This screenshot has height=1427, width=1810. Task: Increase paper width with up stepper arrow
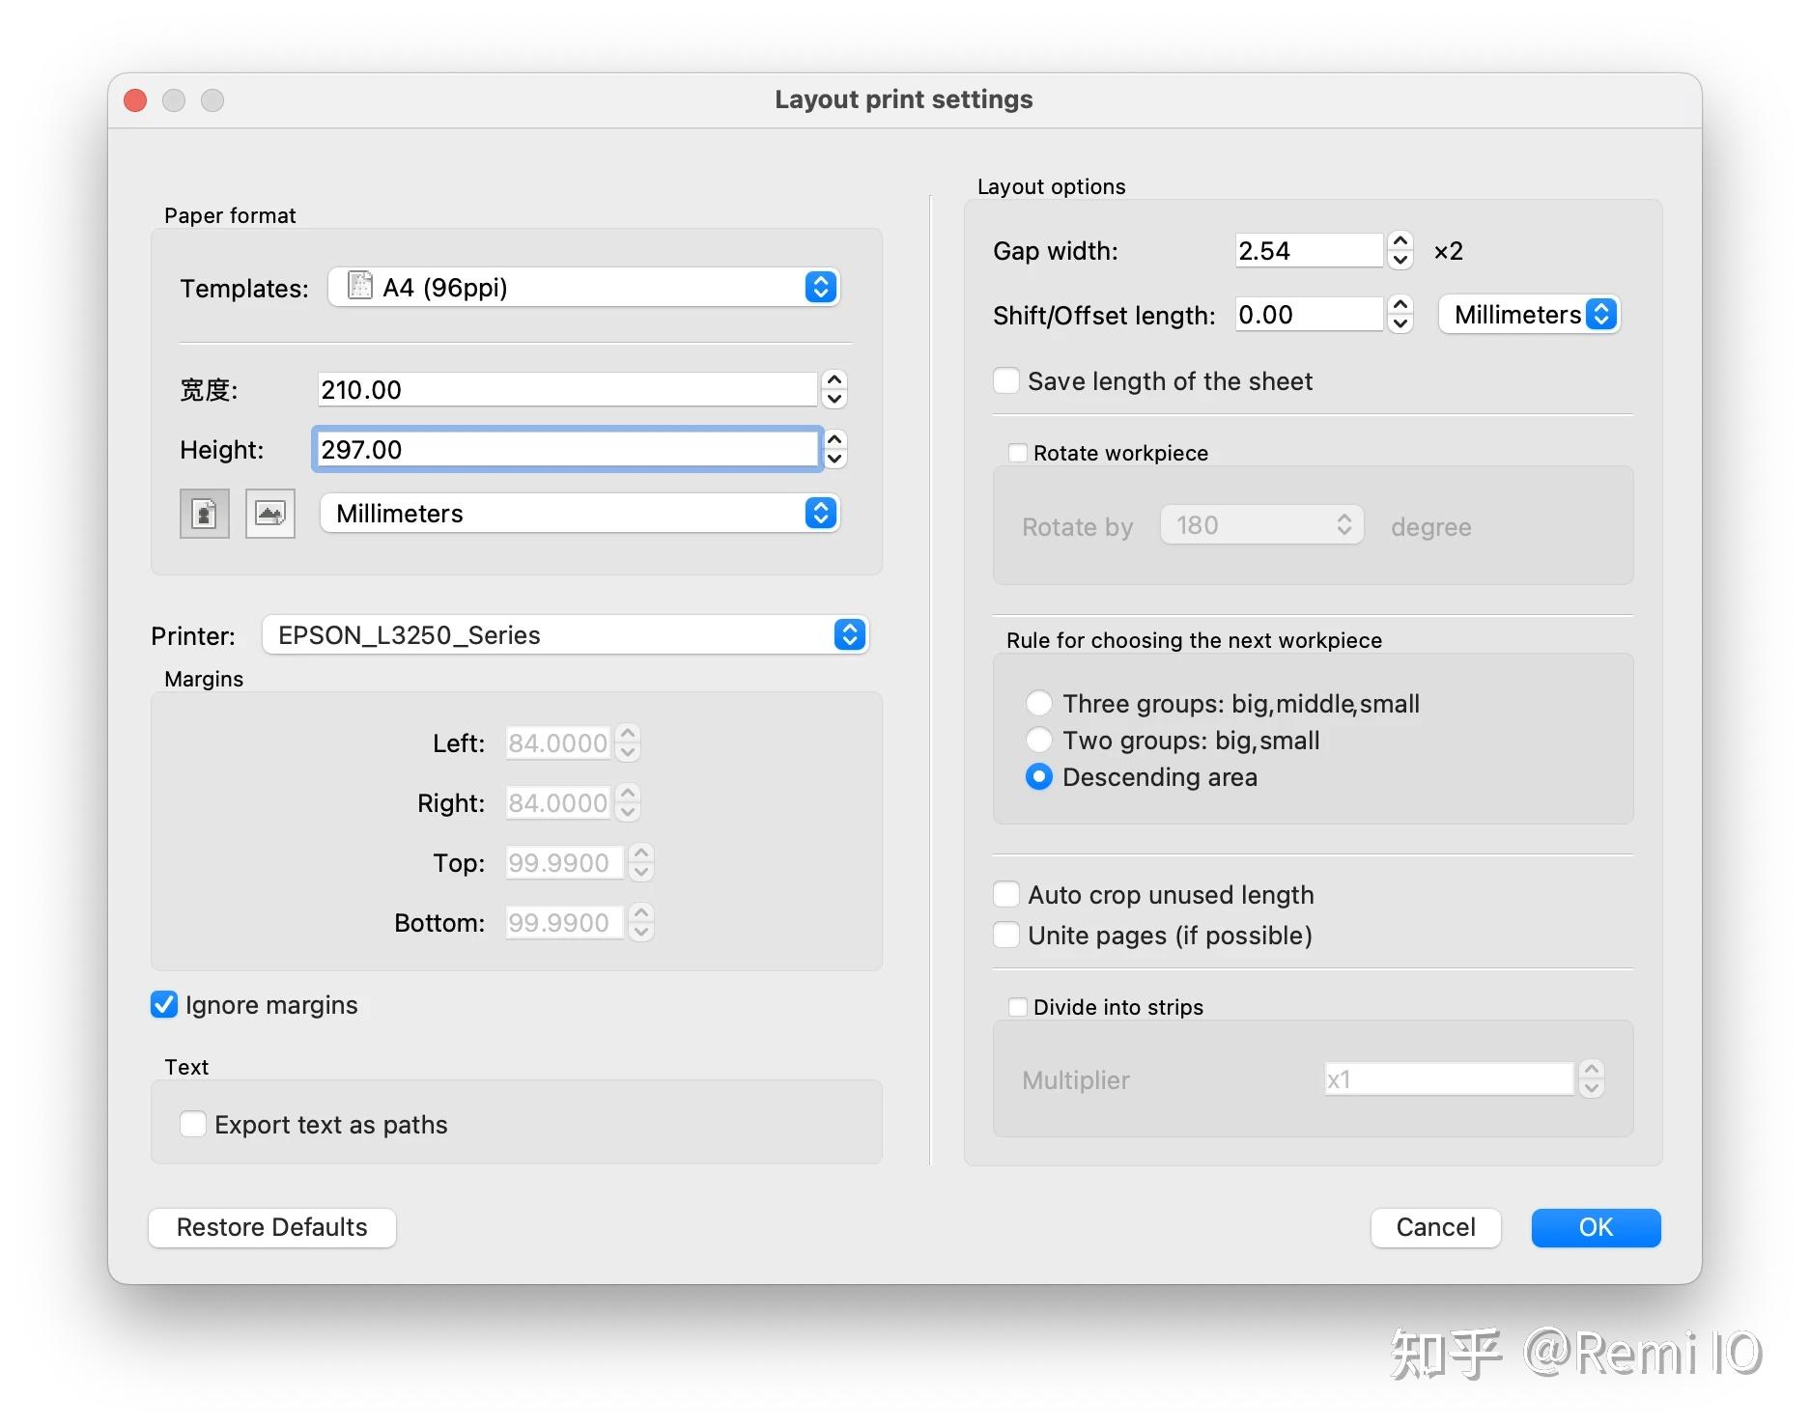(x=834, y=379)
